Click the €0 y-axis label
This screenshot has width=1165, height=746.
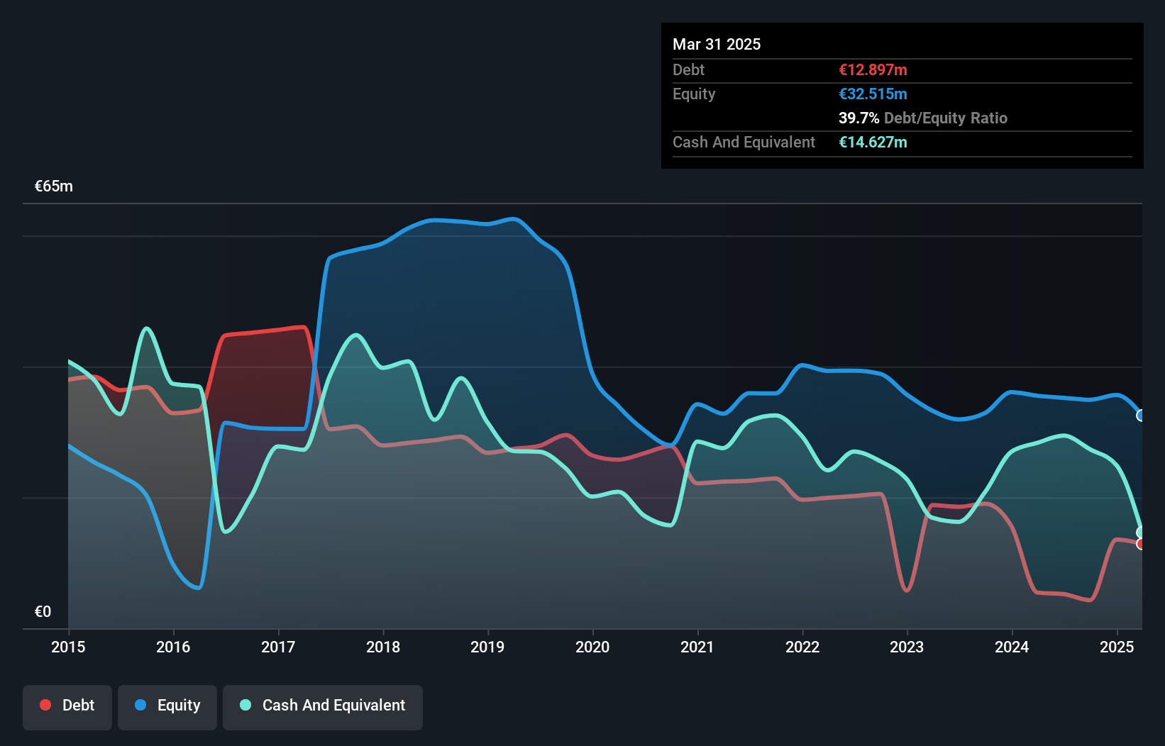(x=43, y=611)
